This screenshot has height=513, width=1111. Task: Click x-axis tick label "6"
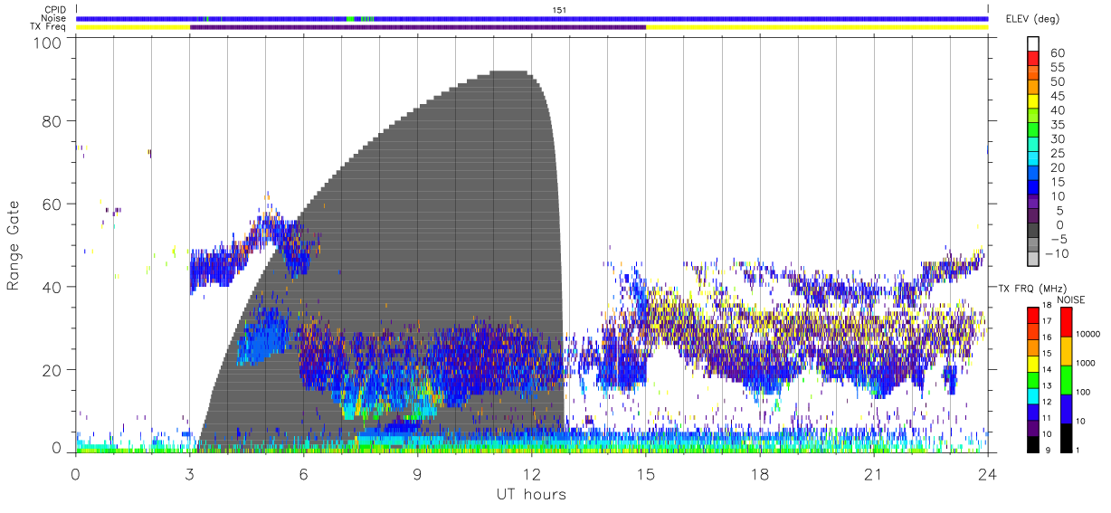coord(303,474)
